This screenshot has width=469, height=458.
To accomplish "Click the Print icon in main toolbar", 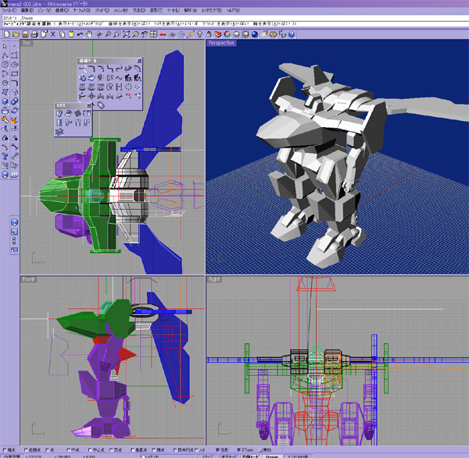I will (x=34, y=34).
